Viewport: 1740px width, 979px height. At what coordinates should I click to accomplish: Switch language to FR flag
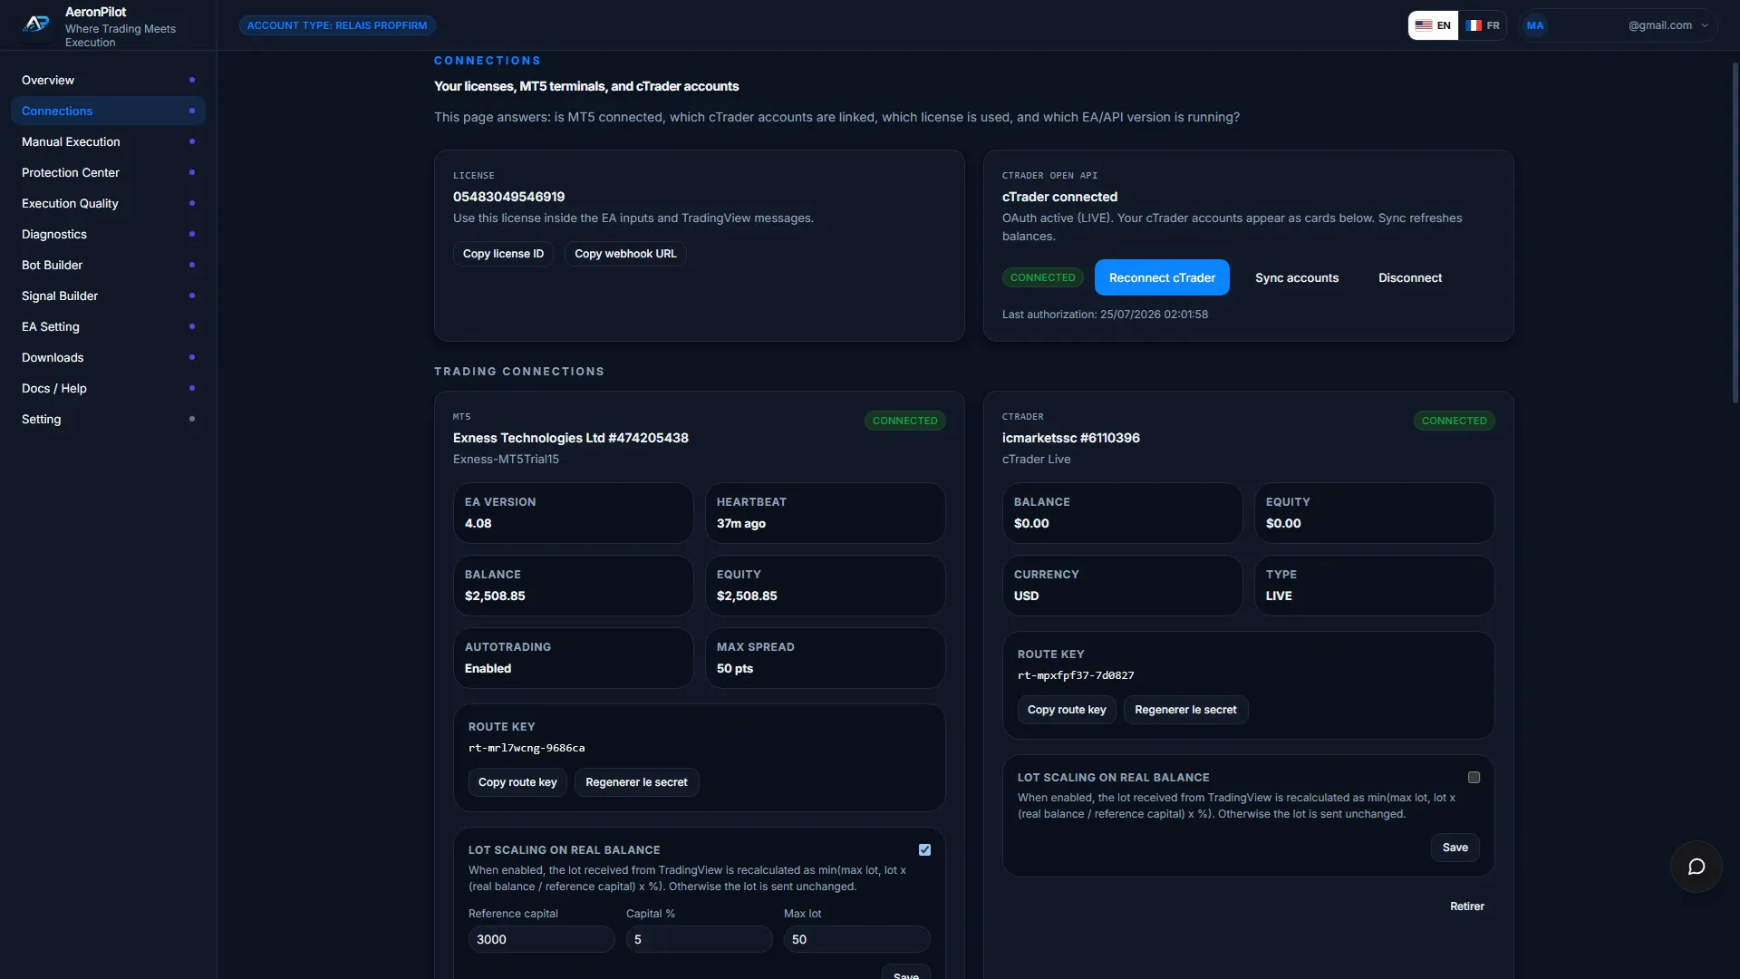[x=1483, y=25]
